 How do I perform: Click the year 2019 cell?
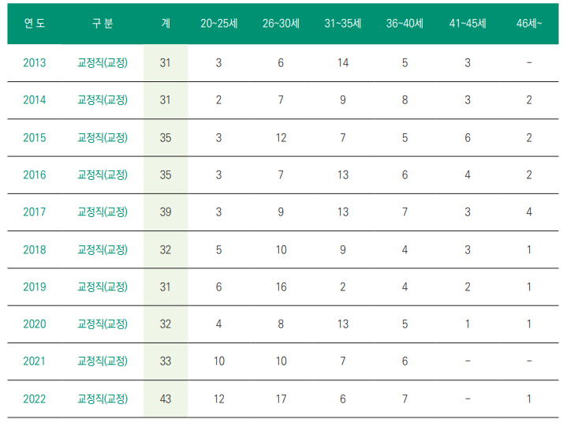[x=35, y=286]
